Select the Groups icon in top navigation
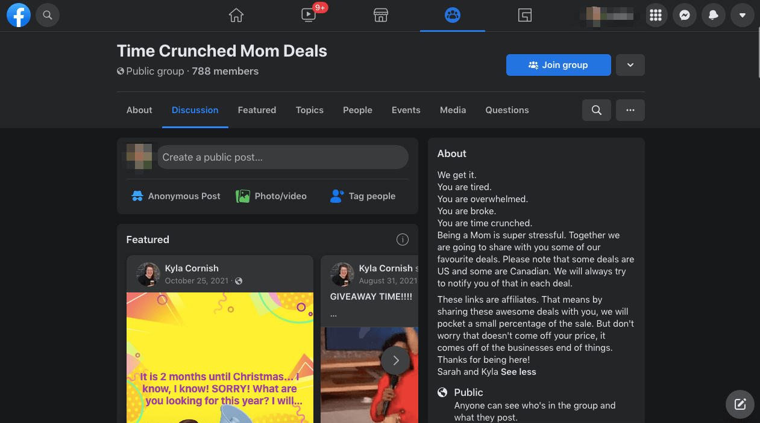The height and width of the screenshot is (423, 760). (453, 16)
